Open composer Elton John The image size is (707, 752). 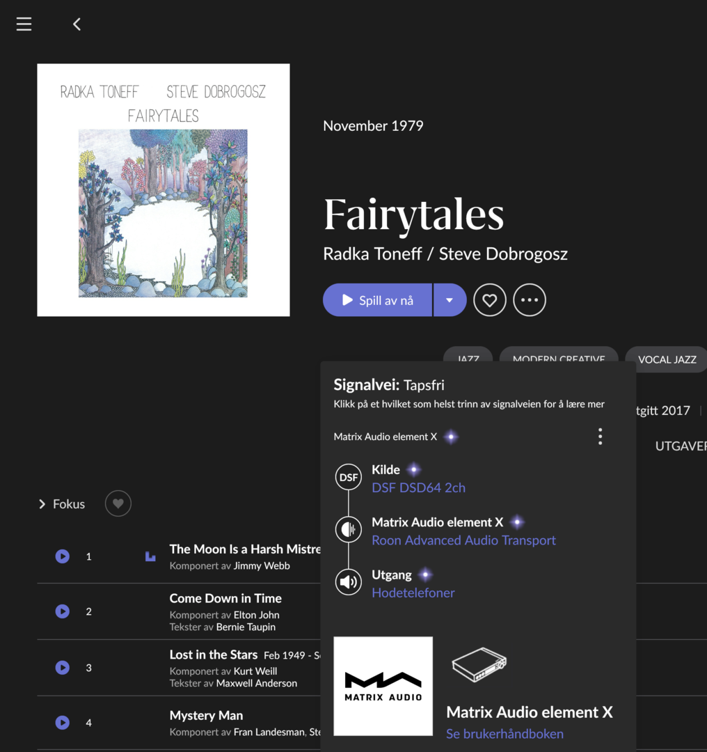pyautogui.click(x=257, y=615)
